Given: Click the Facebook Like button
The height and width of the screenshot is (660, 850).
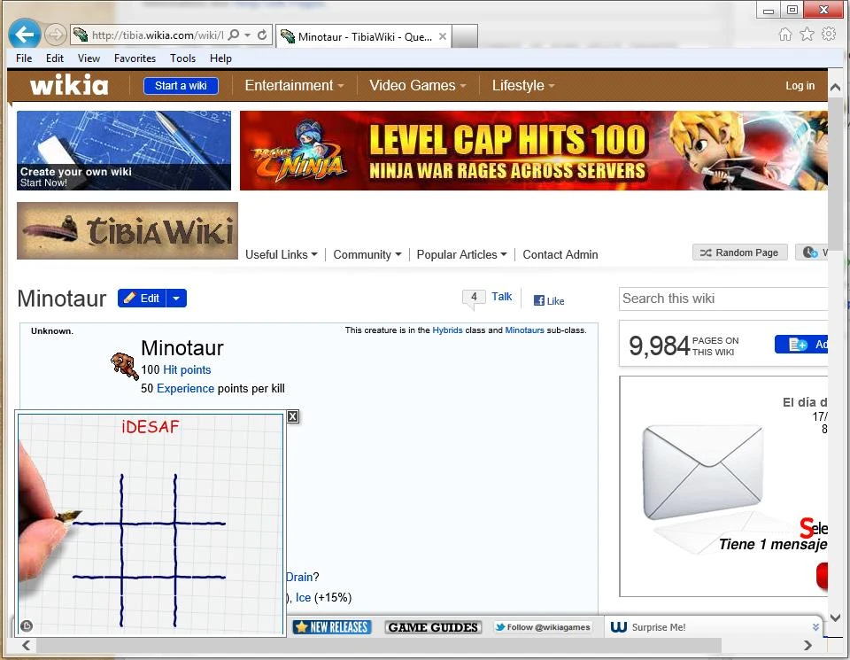Looking at the screenshot, I should click(549, 301).
